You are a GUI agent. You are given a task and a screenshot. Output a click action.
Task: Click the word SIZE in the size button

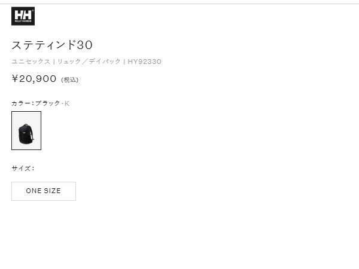point(53,191)
